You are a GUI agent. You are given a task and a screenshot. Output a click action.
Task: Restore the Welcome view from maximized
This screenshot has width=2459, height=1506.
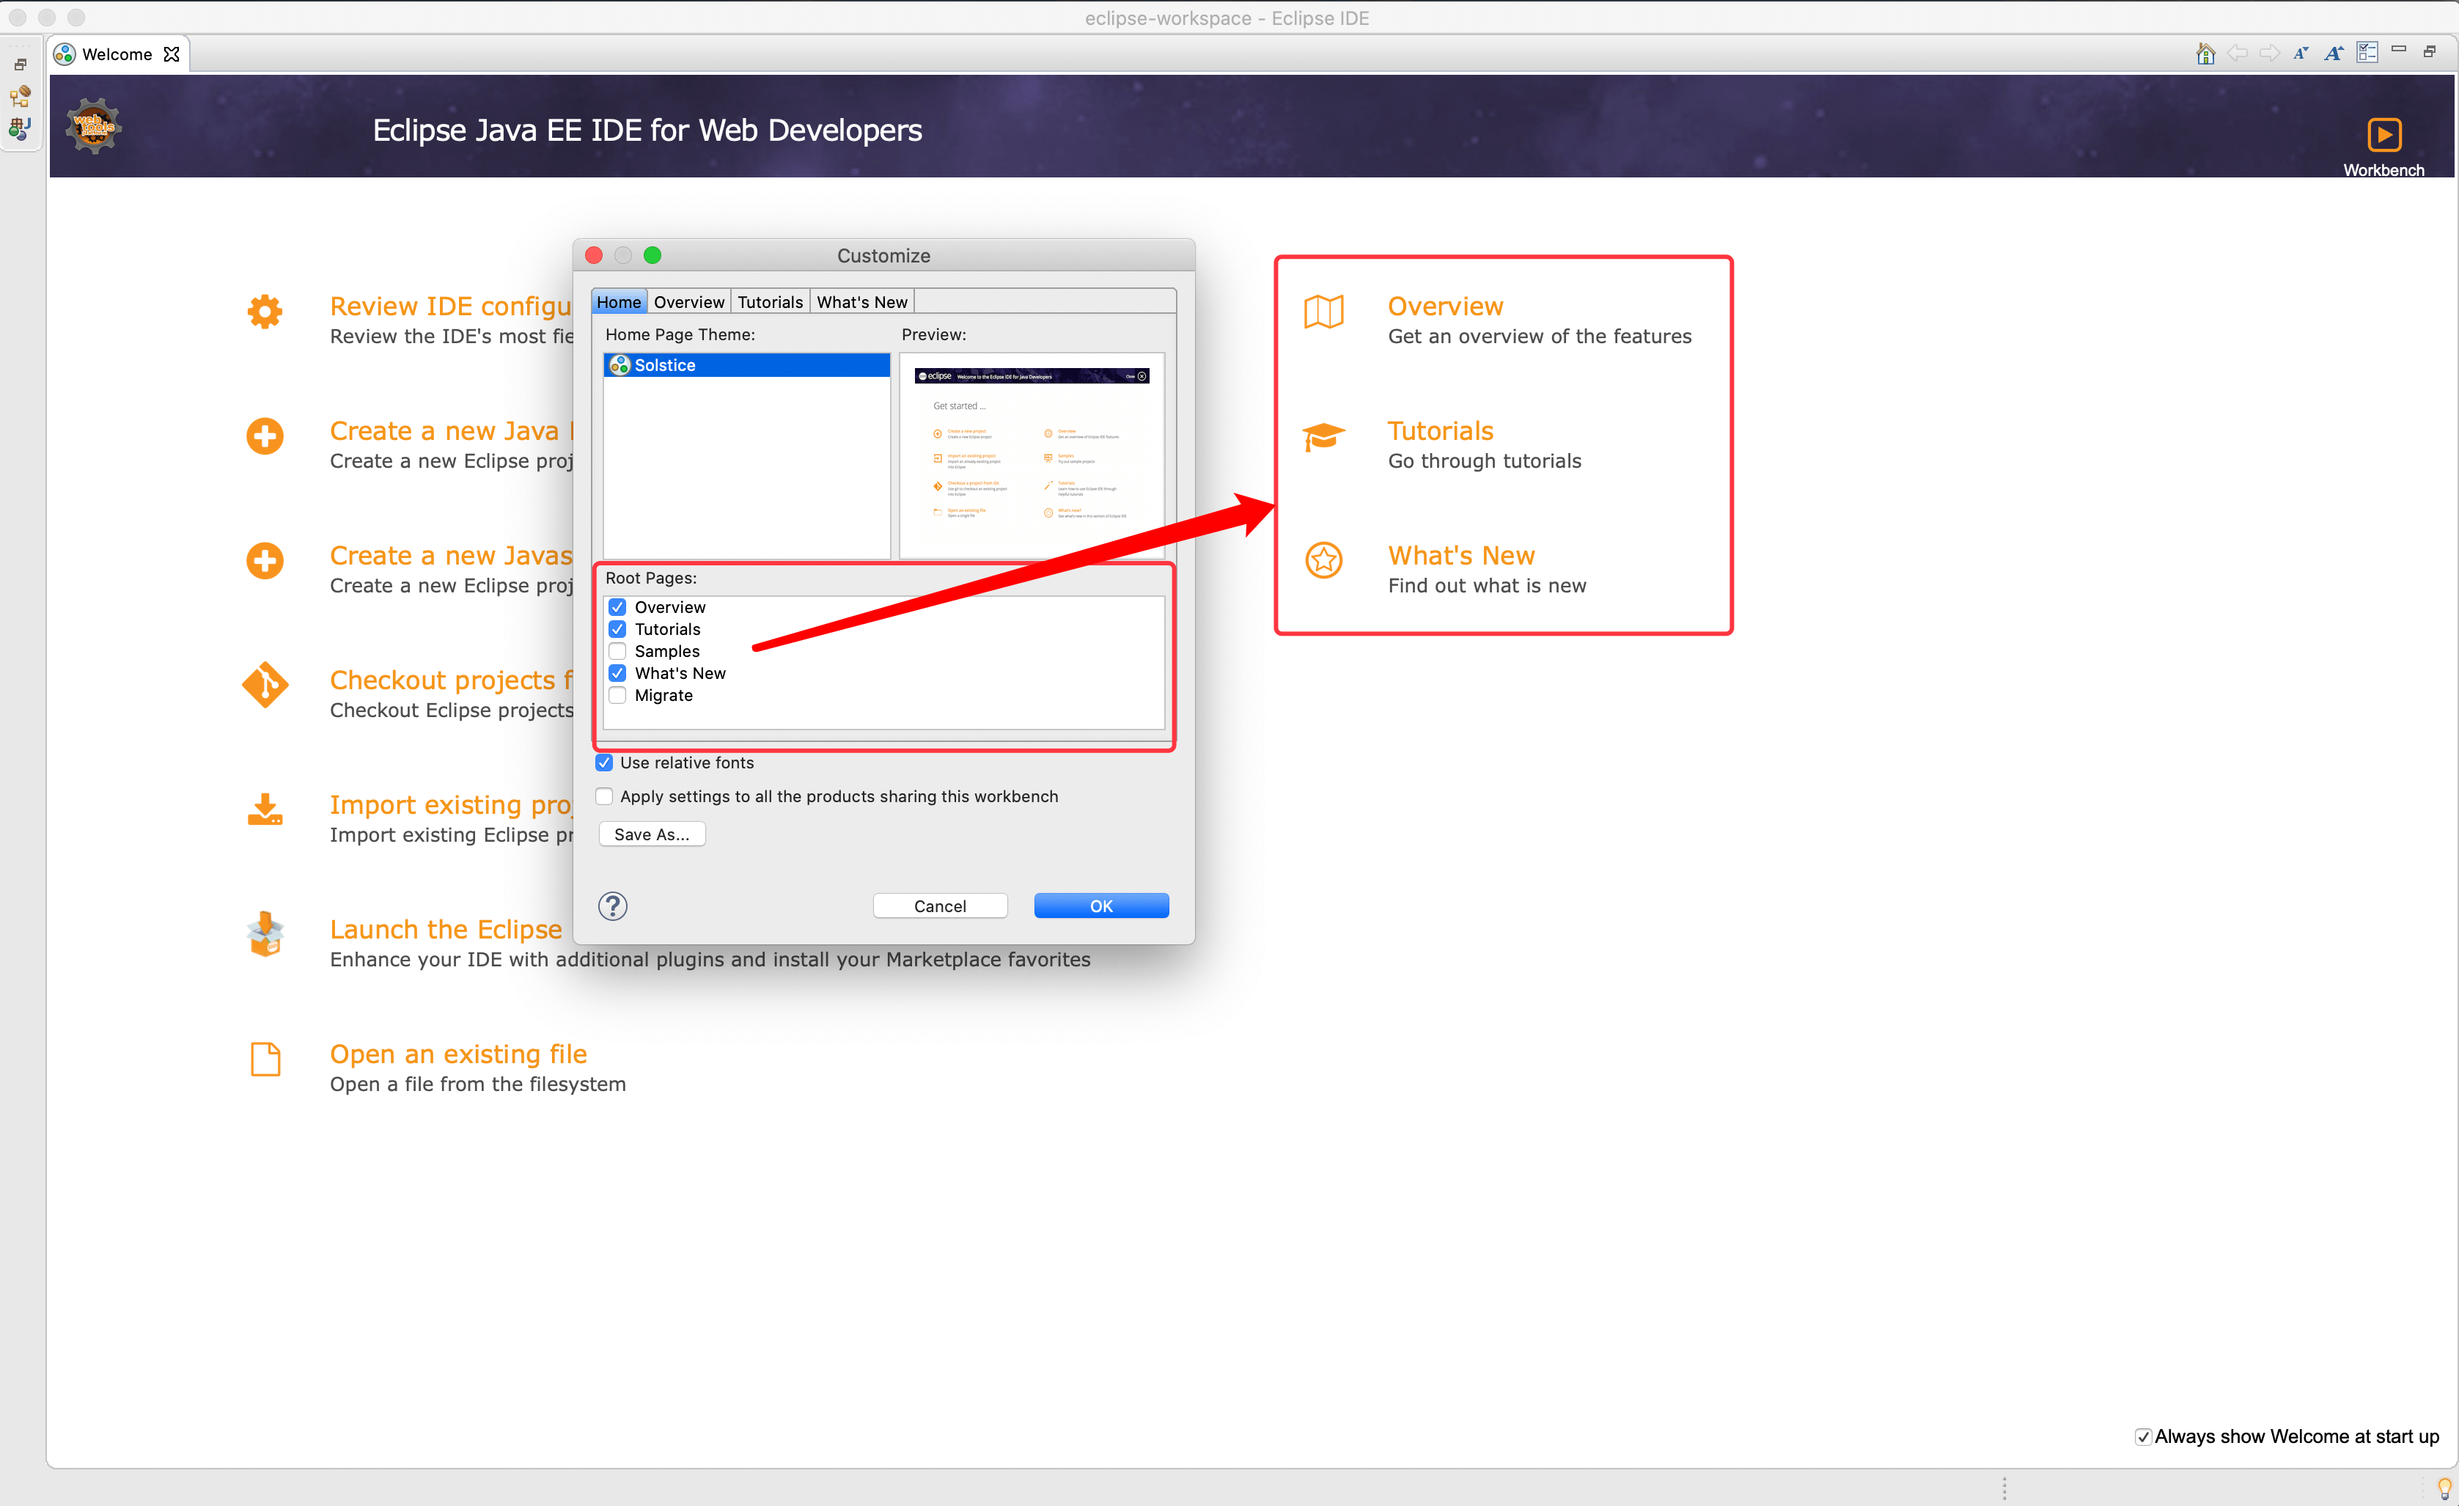pos(2430,51)
